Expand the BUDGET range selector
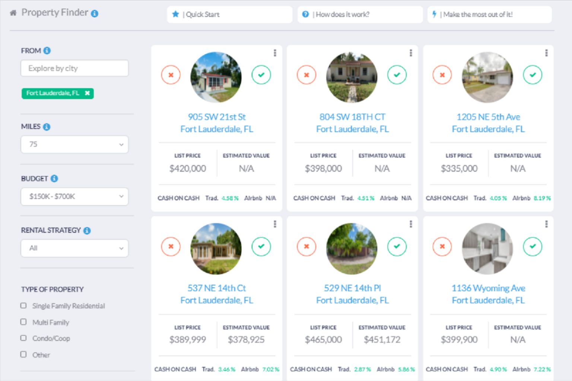 (x=74, y=197)
